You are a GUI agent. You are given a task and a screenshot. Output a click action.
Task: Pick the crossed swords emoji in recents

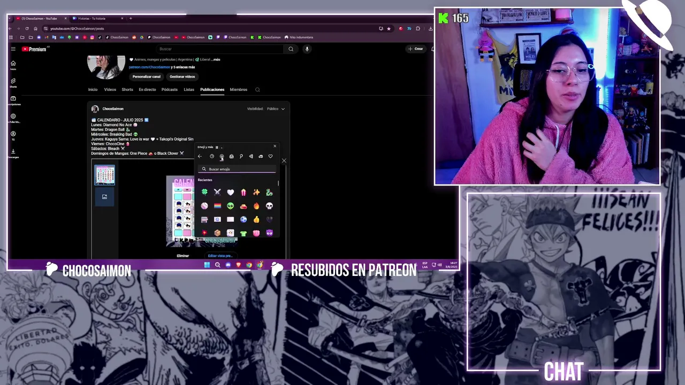tap(217, 192)
